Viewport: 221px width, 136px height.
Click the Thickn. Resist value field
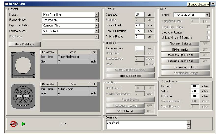(140, 37)
